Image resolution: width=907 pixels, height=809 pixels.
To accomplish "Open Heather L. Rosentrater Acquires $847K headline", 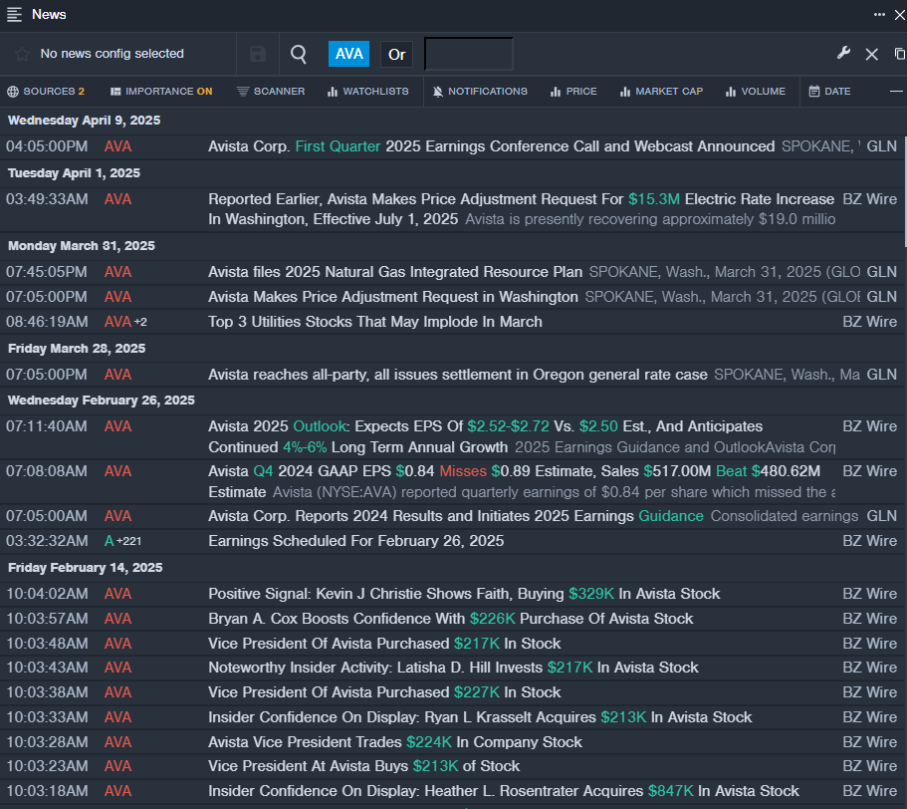I will click(504, 791).
